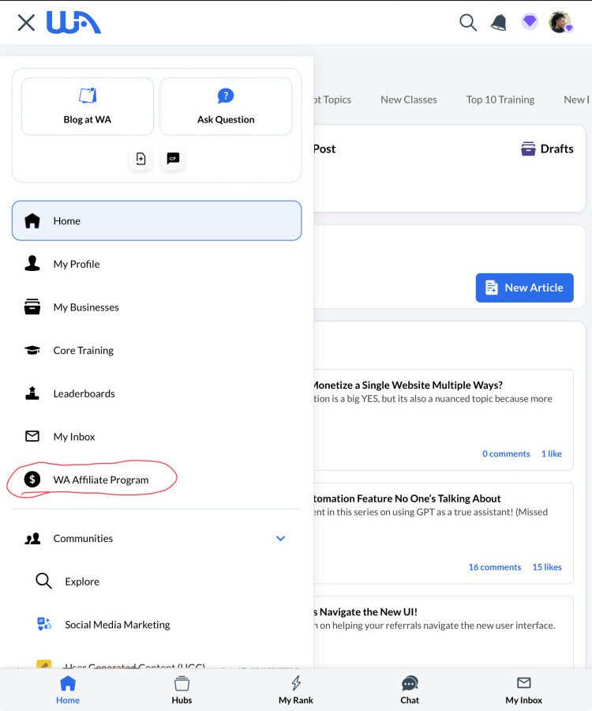This screenshot has width=592, height=711.
Task: Open the 16 comments link
Action: (x=495, y=566)
